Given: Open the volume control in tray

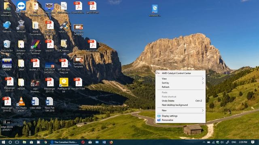Looking at the screenshot, I should [x=222, y=142].
